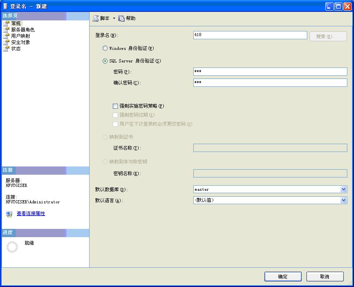The width and height of the screenshot is (354, 287).
Task: Click the 脚本 toolbar button
Action: (101, 18)
